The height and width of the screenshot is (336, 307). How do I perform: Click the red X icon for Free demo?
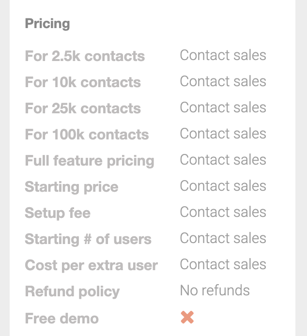point(187,317)
